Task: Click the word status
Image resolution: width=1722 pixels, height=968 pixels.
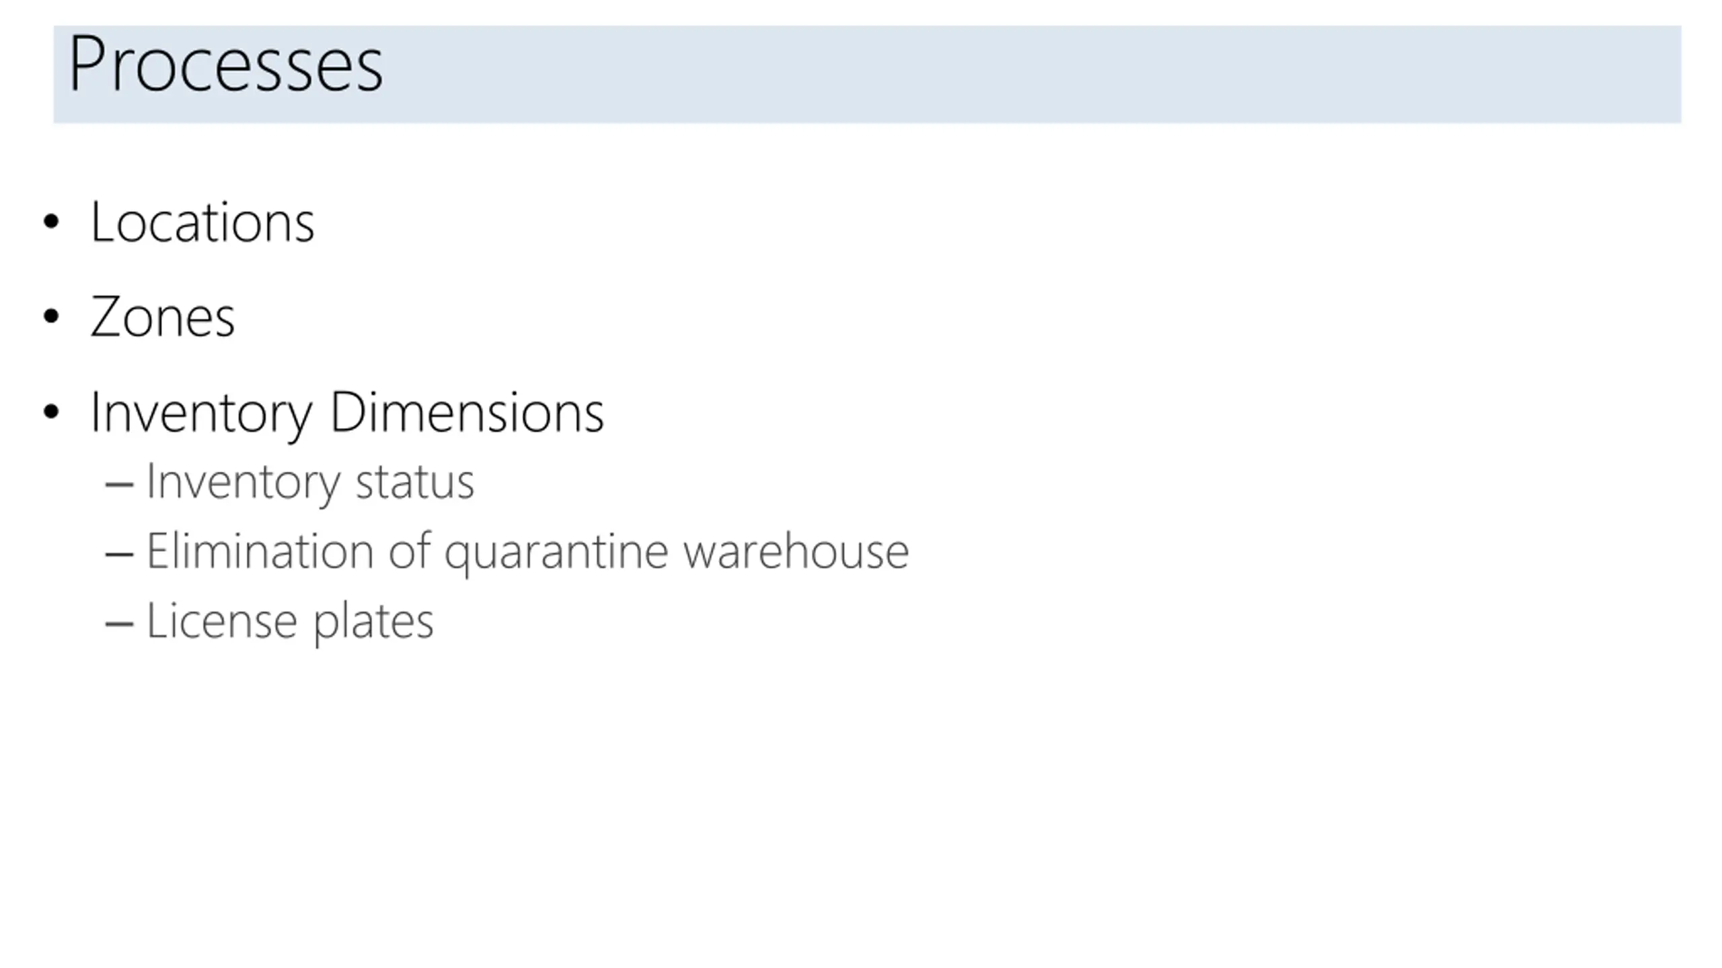Action: 415,483
